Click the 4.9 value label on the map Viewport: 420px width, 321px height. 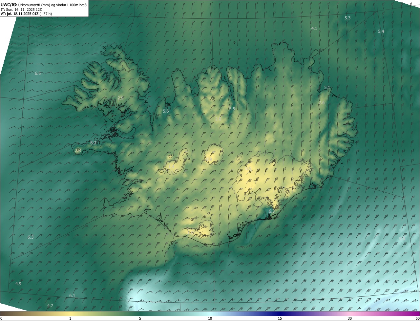coord(18,284)
